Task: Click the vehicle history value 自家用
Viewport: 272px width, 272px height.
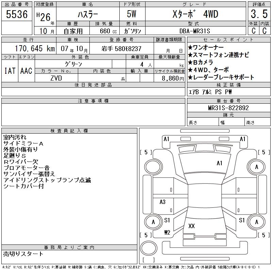Action: pyautogui.click(x=73, y=31)
